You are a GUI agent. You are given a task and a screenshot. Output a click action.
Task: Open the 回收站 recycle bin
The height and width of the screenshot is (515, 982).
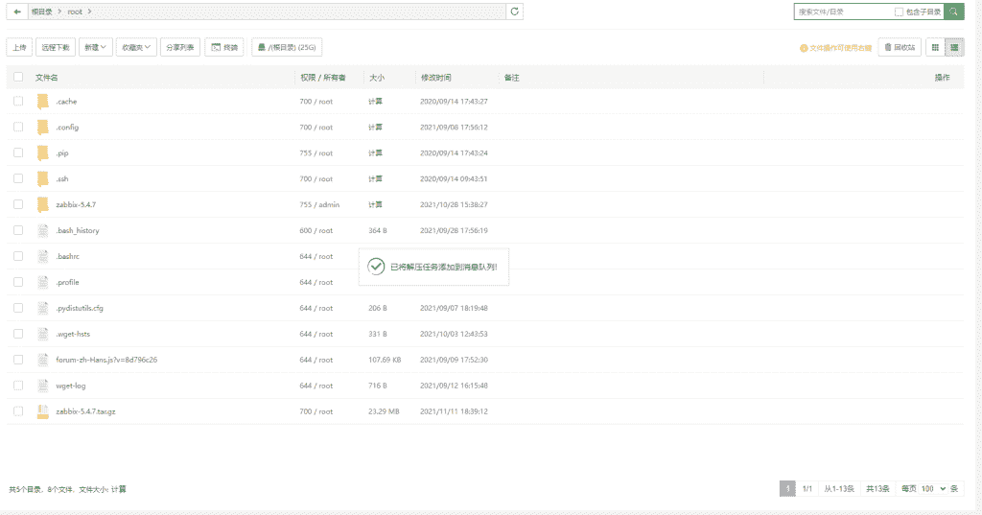pos(900,48)
